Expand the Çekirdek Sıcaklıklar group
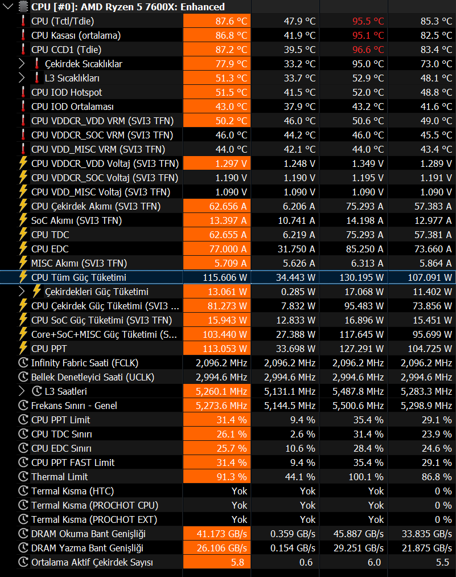This screenshot has width=456, height=577. pyautogui.click(x=22, y=64)
